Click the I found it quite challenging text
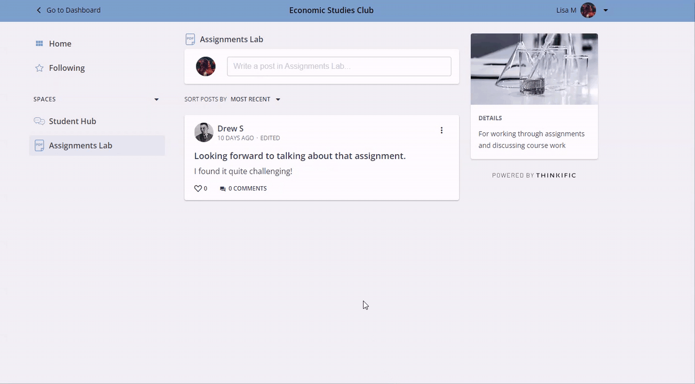This screenshot has height=384, width=695. tap(243, 171)
